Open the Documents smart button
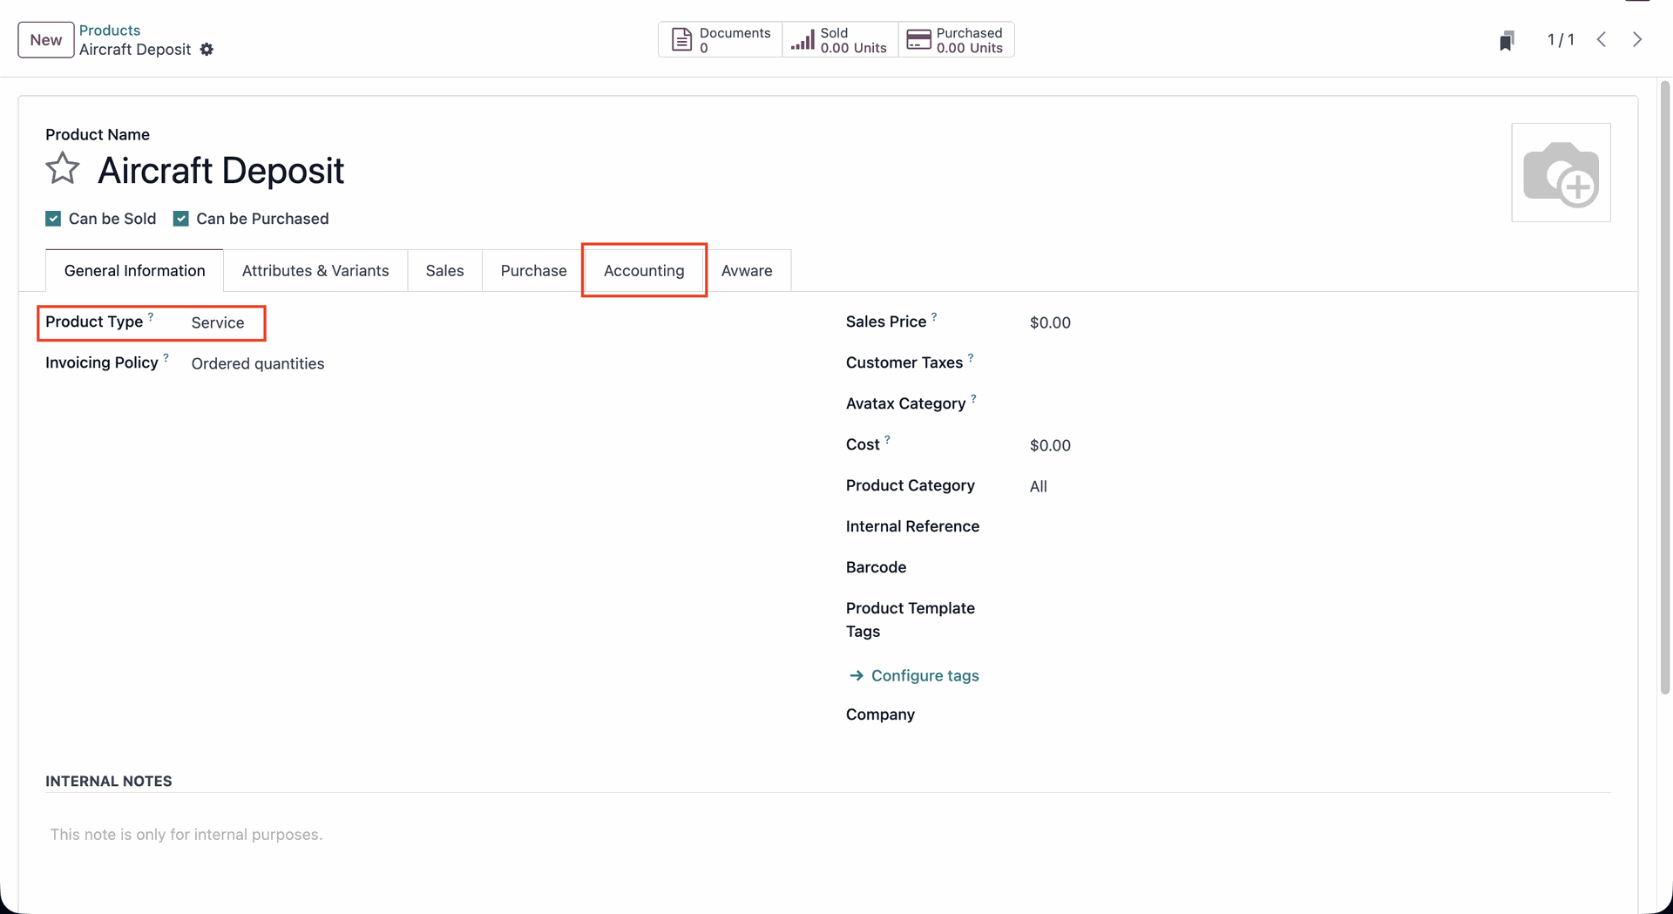This screenshot has width=1673, height=914. 720,40
